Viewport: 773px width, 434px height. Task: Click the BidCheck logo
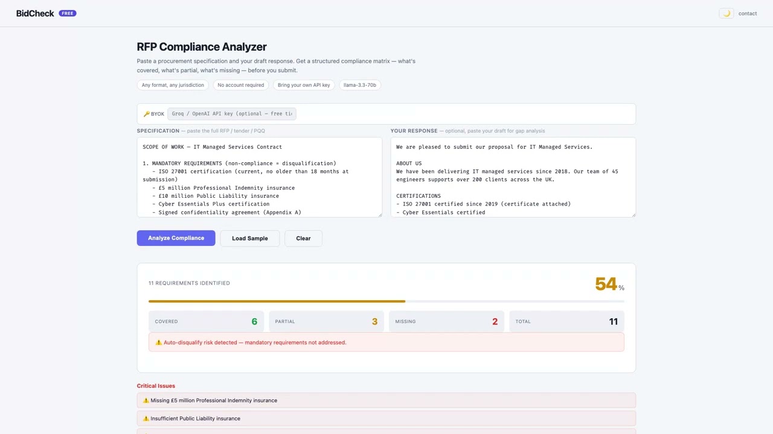pyautogui.click(x=35, y=13)
